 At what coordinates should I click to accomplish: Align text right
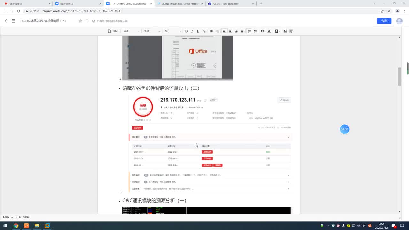(x=236, y=31)
